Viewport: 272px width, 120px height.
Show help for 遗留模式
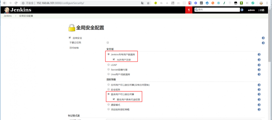point(259,105)
